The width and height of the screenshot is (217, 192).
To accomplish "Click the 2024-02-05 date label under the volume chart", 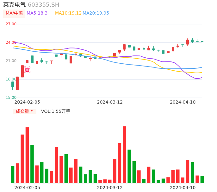I will tap(27, 188).
